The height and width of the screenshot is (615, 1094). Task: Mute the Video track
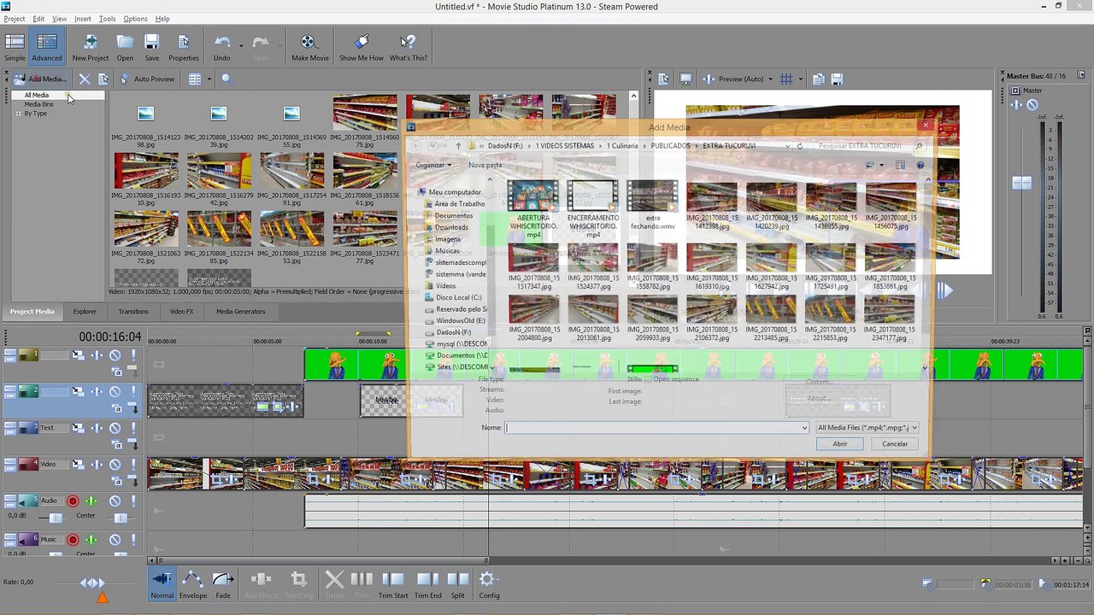[x=115, y=465]
